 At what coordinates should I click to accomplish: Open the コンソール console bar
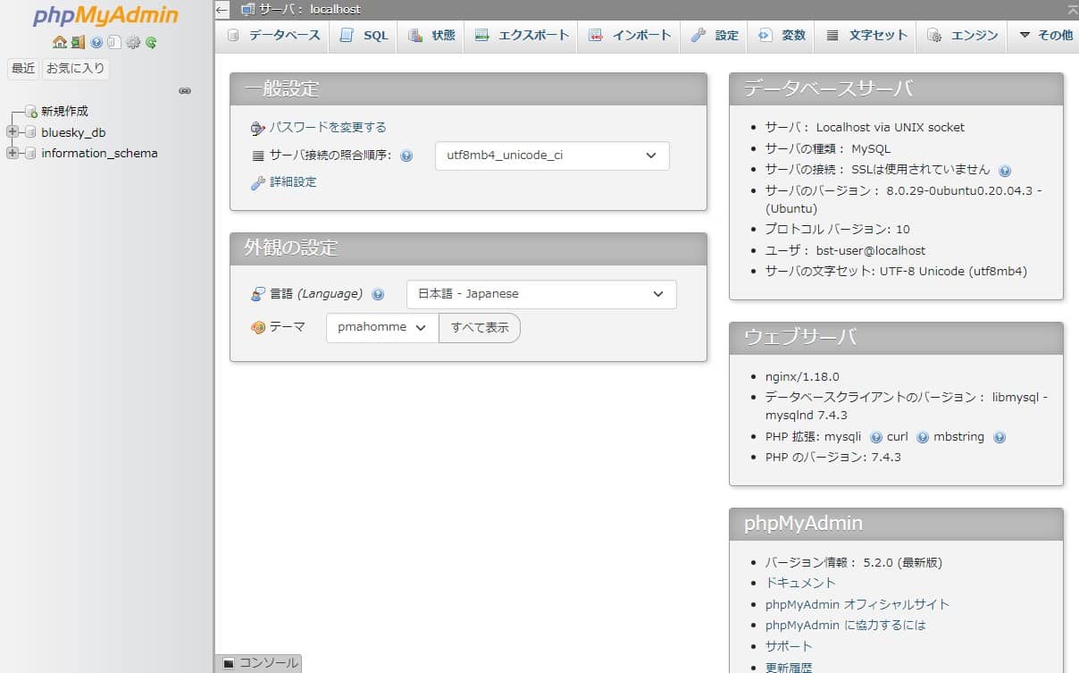[x=259, y=663]
